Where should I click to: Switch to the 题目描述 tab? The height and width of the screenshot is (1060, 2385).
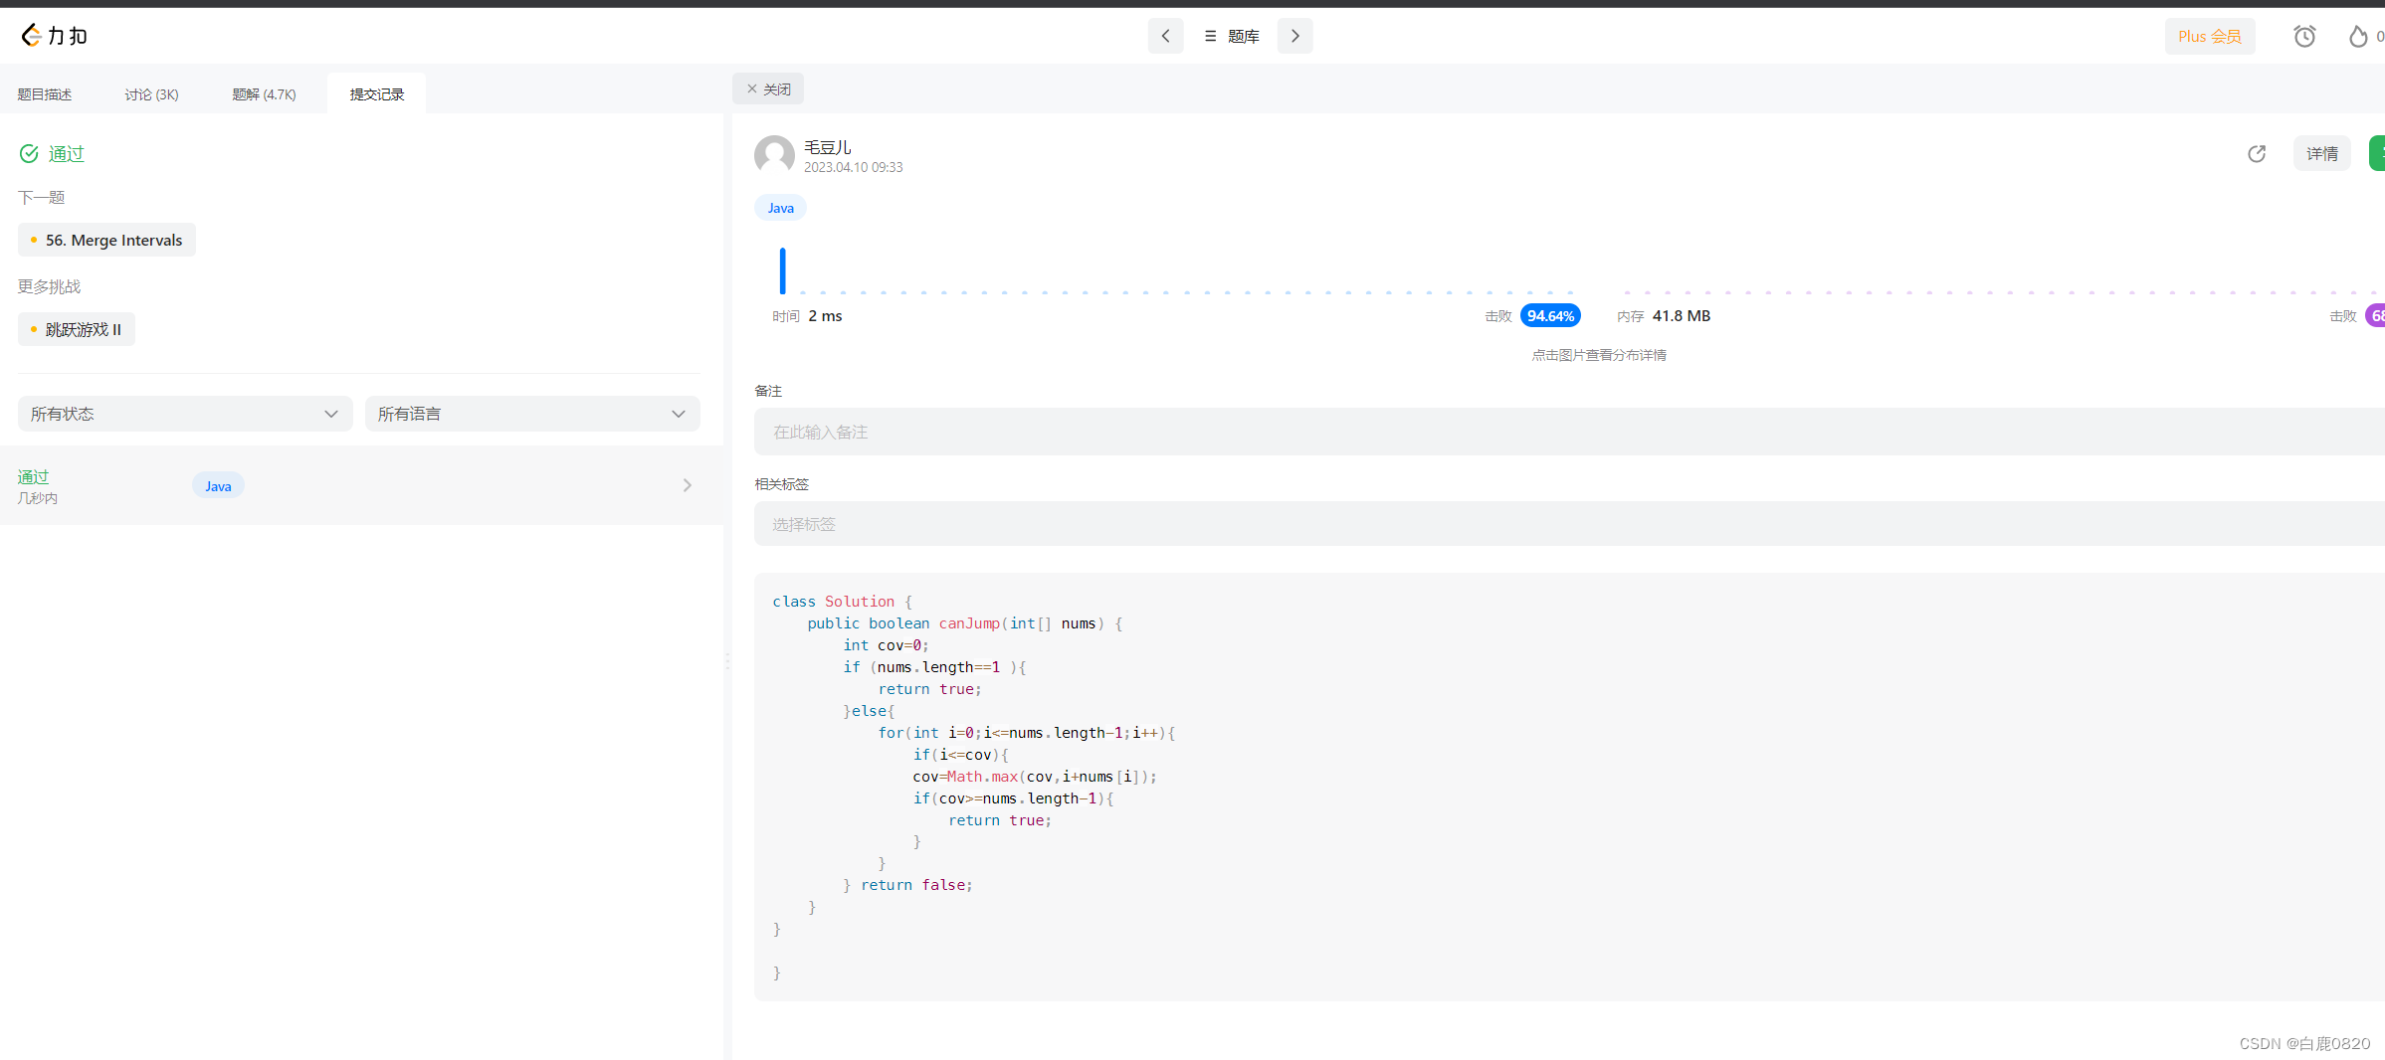(x=45, y=94)
